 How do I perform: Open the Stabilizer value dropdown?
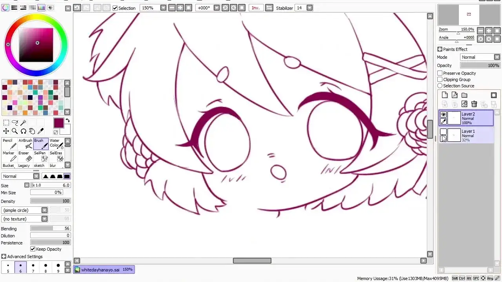310,8
